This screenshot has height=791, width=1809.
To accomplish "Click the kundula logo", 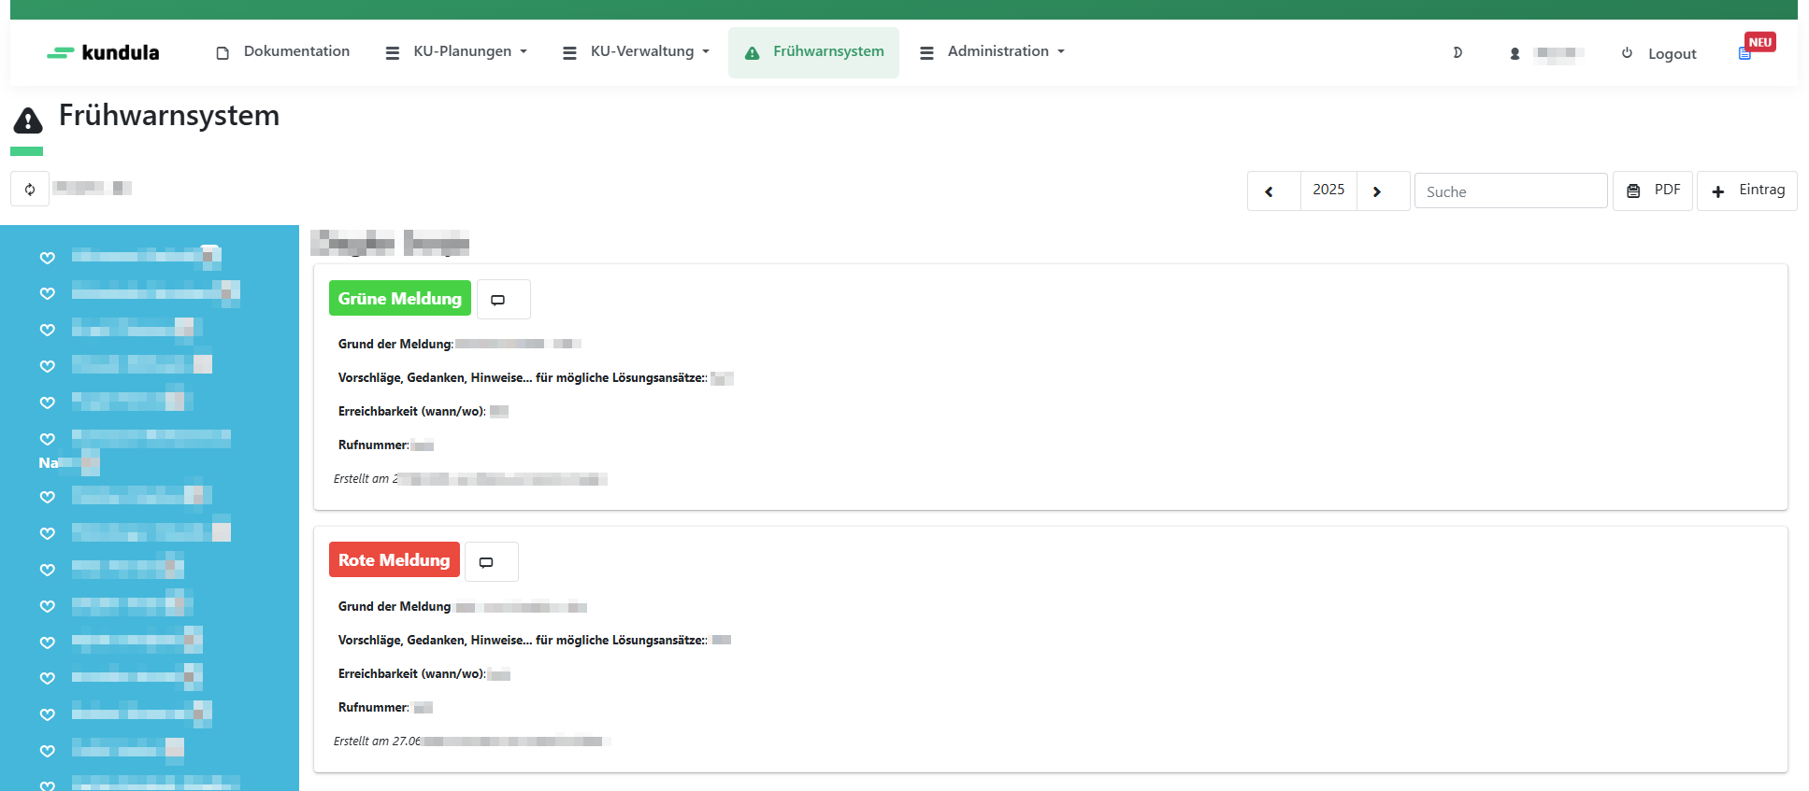I will (103, 53).
